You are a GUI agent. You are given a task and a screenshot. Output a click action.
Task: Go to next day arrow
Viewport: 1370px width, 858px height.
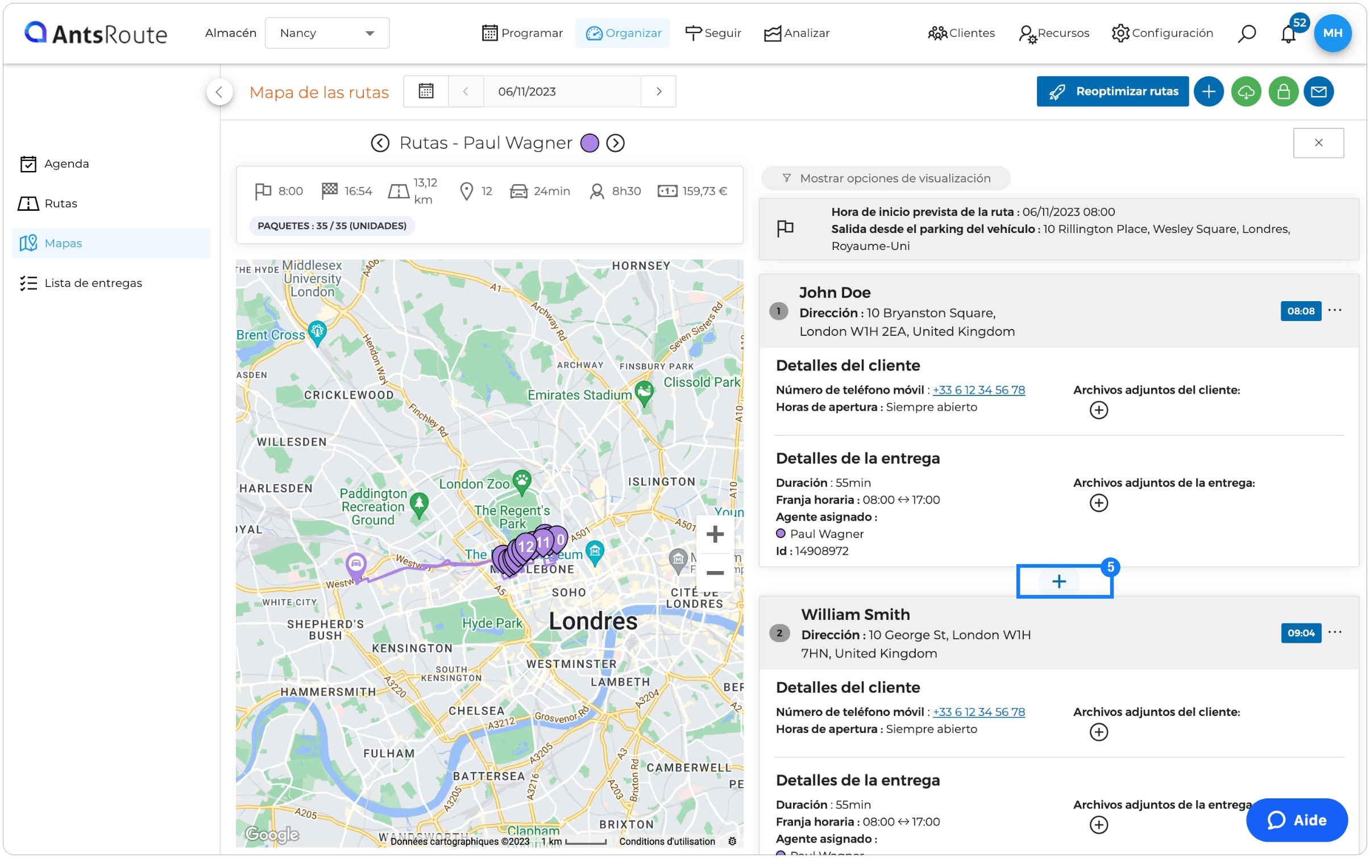coord(658,91)
